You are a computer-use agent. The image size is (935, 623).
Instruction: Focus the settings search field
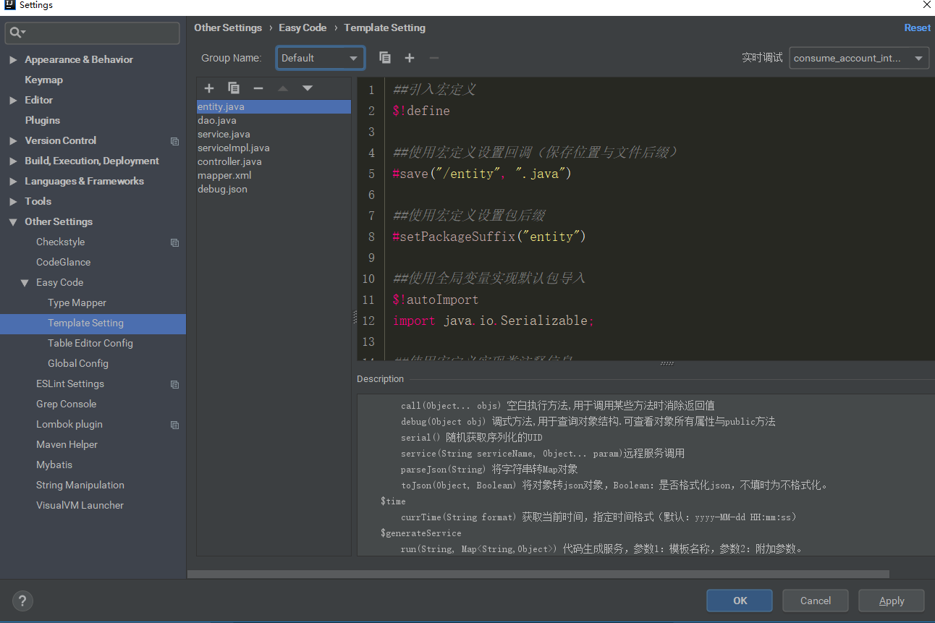click(93, 33)
